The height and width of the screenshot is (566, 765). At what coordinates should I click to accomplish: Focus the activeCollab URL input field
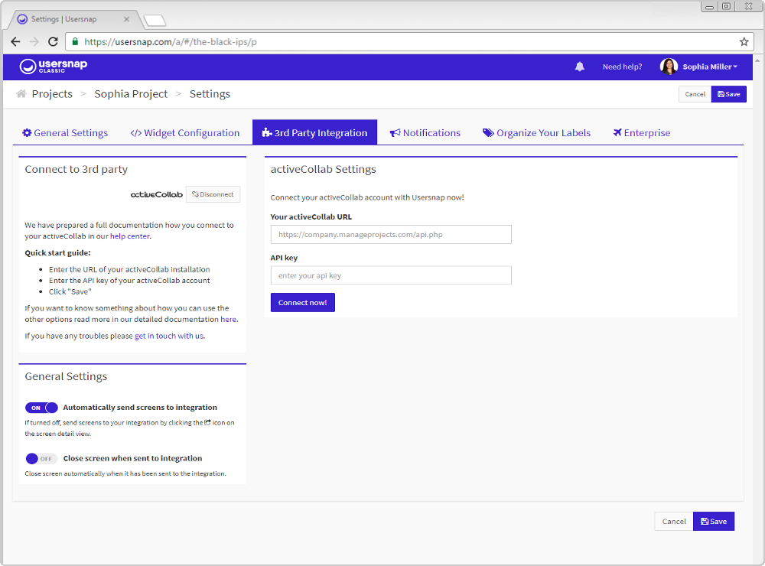point(391,234)
